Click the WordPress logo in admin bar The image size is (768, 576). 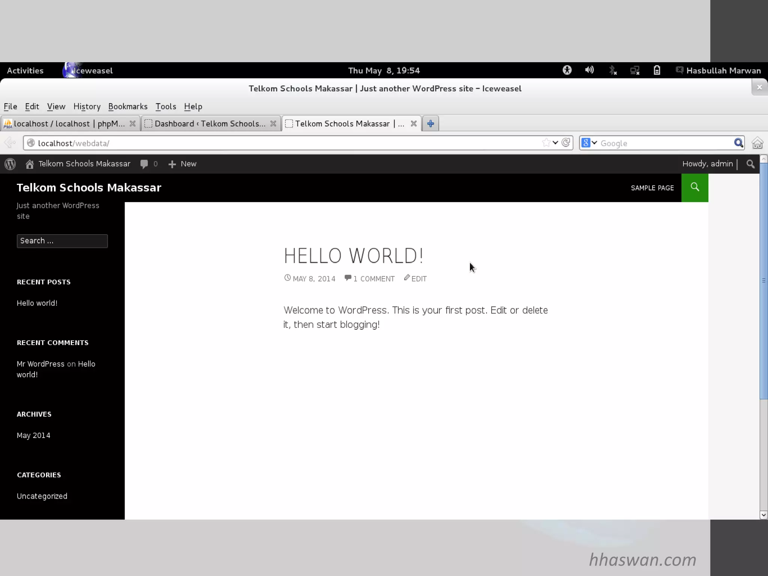(x=10, y=164)
